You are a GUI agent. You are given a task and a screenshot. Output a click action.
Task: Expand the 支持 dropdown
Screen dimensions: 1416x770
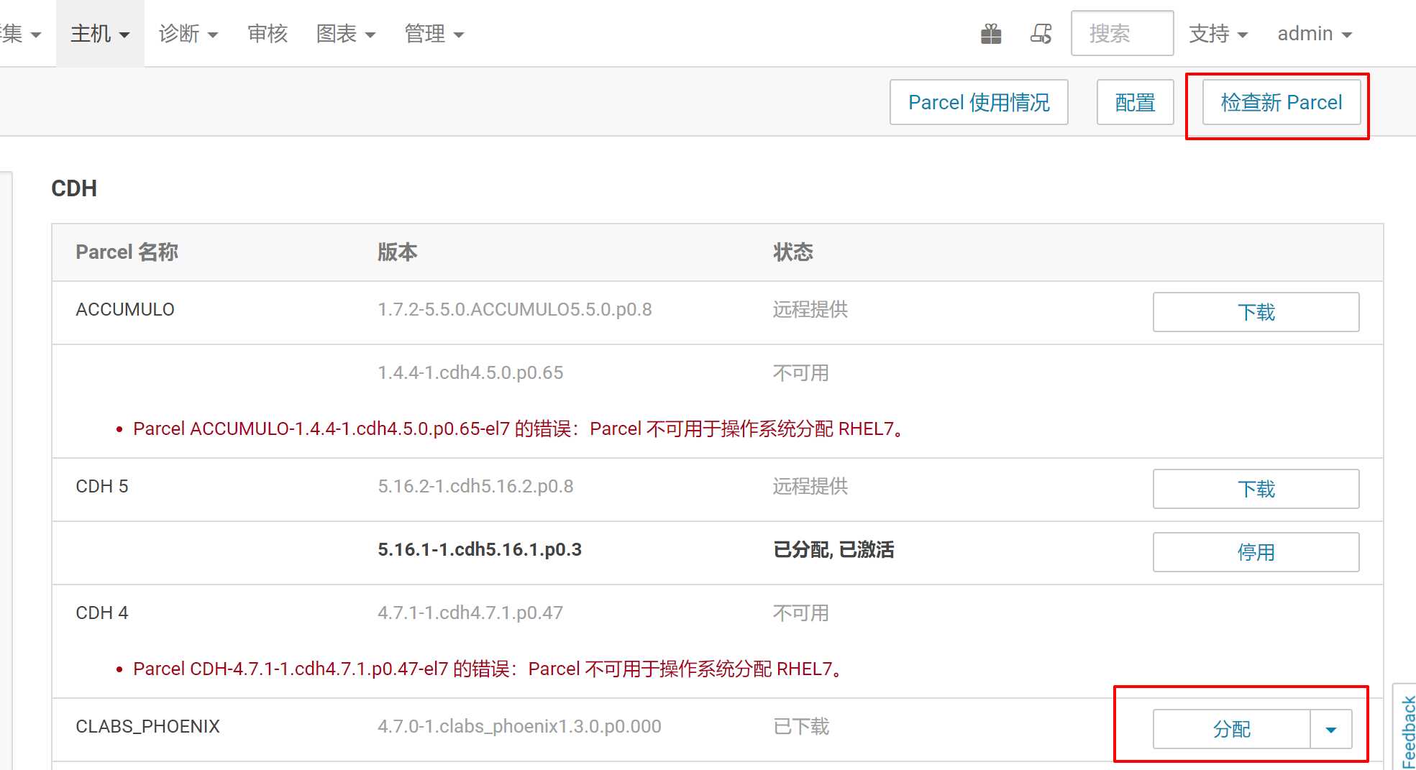[1218, 34]
